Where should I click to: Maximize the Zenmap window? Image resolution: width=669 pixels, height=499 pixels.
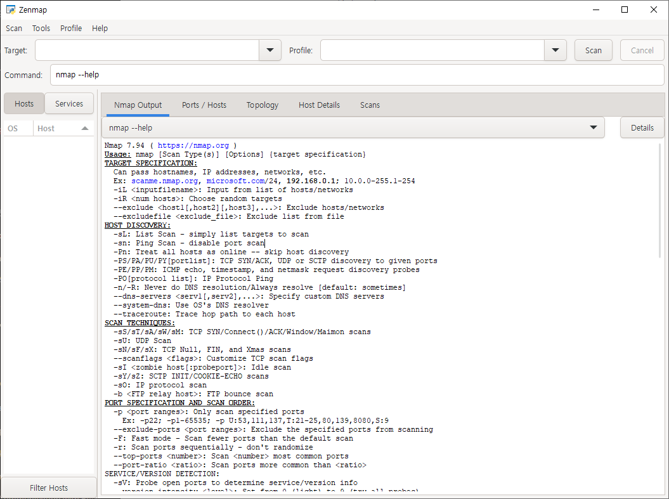pos(625,10)
